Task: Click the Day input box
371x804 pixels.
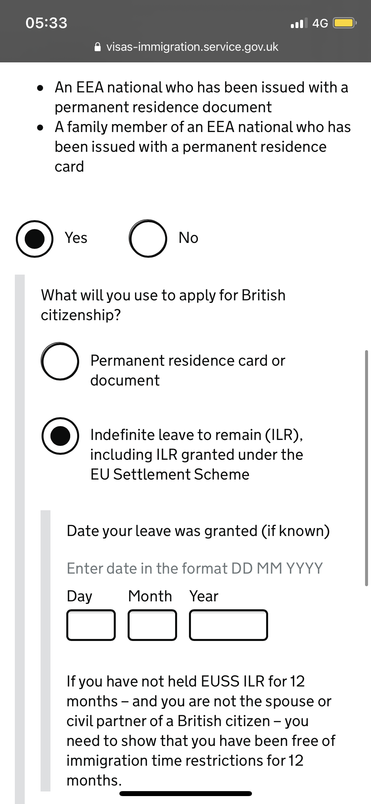Action: click(91, 625)
